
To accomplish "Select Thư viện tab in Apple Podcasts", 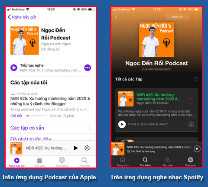I will tap(39, 162).
